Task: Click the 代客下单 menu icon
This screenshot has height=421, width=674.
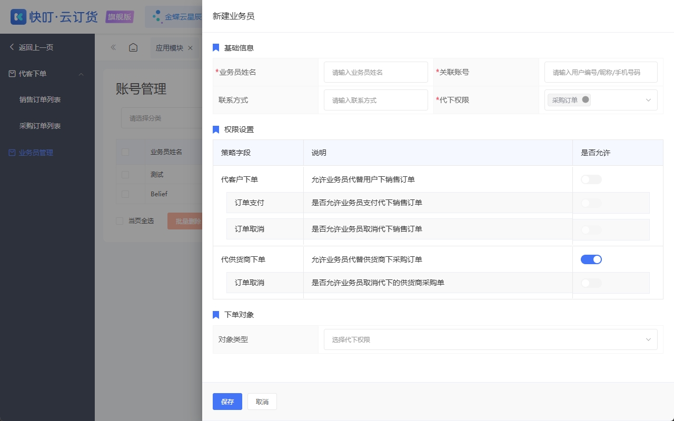Action: [x=12, y=74]
